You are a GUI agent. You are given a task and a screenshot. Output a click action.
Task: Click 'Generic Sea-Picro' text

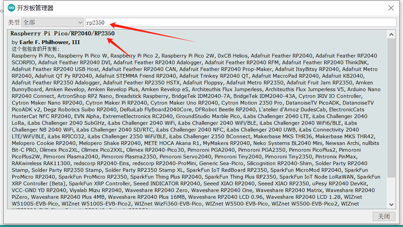[221, 163]
